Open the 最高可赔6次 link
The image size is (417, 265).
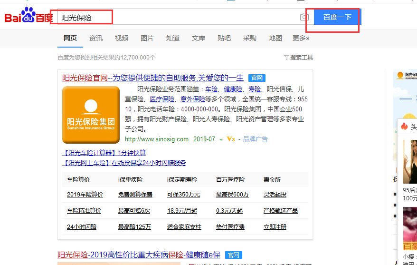point(134,211)
